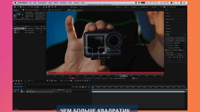Open the 100% magnification dropdown
The width and height of the screenshot is (200, 112).
[57, 81]
